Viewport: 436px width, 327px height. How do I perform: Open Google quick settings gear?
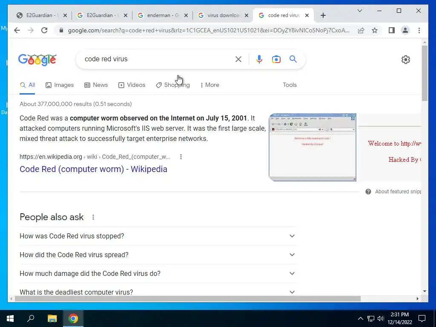[406, 59]
